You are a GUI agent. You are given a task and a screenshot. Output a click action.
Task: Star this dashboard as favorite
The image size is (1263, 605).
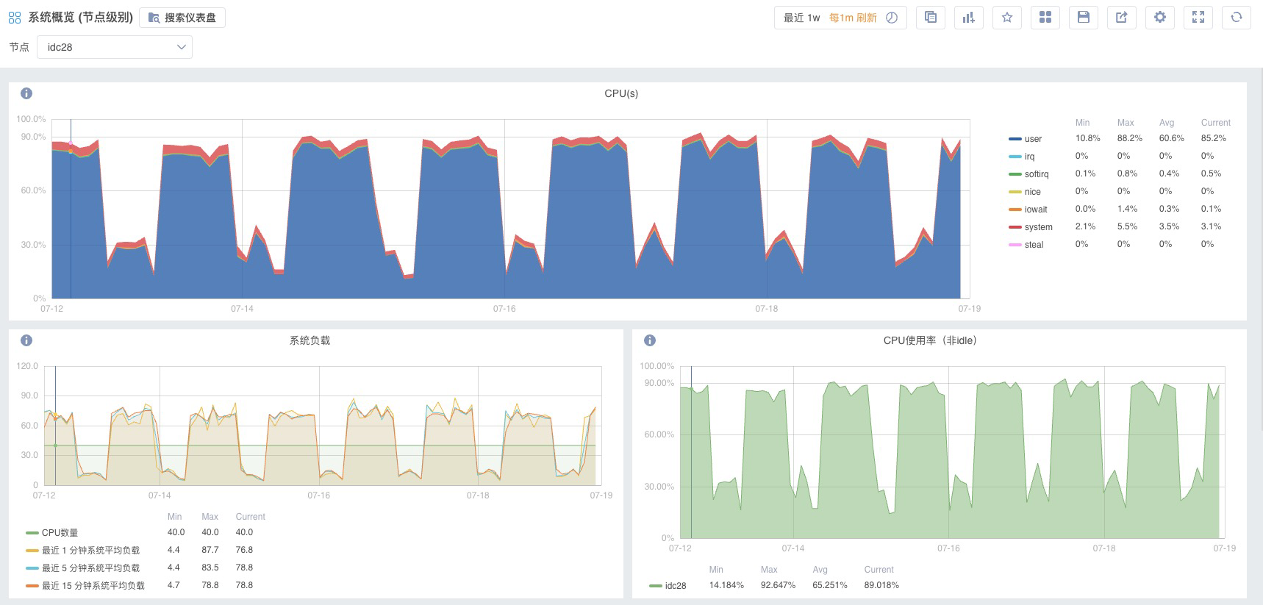point(1007,18)
